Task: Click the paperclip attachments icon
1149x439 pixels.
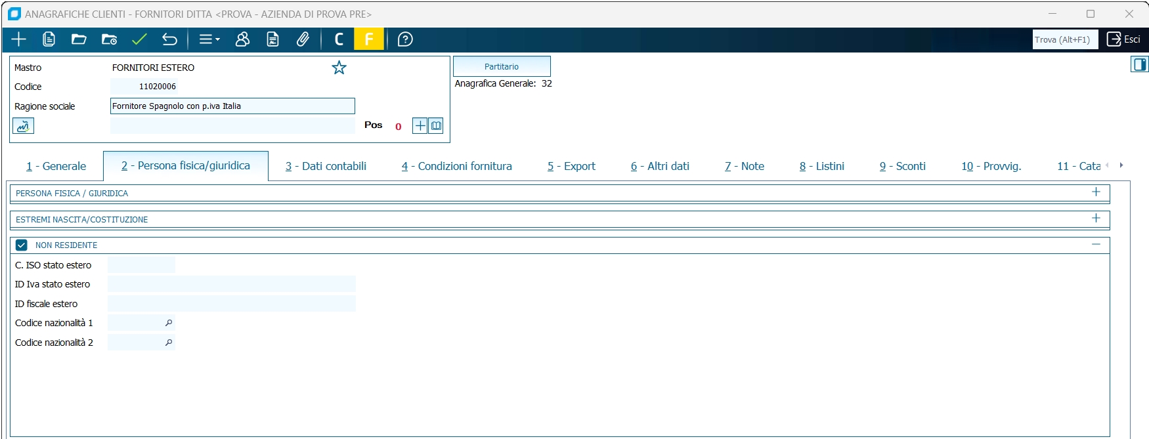Action: pyautogui.click(x=303, y=39)
